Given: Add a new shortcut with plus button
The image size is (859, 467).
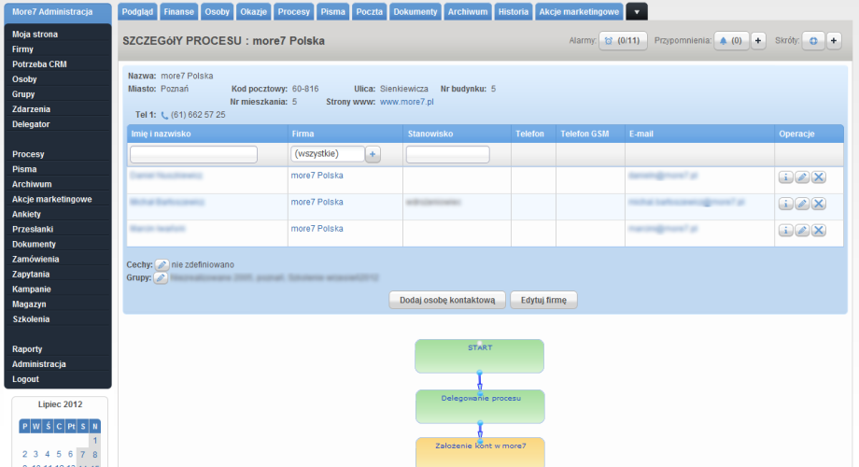Looking at the screenshot, I should [834, 41].
